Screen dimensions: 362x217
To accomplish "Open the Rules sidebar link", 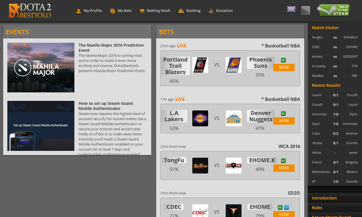I will click(x=317, y=208).
